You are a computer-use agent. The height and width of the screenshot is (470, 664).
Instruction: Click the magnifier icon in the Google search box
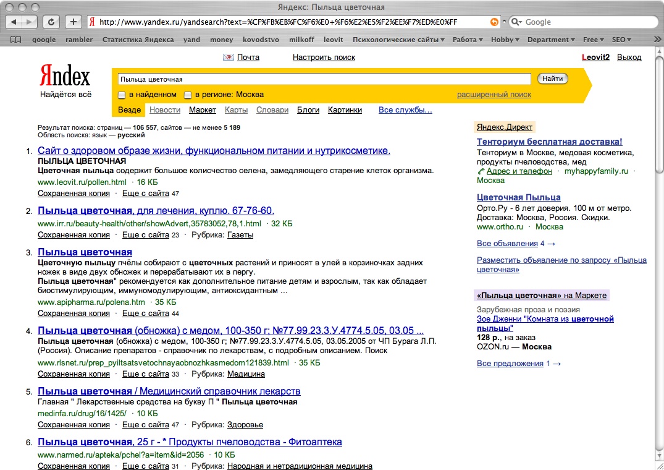tap(516, 22)
